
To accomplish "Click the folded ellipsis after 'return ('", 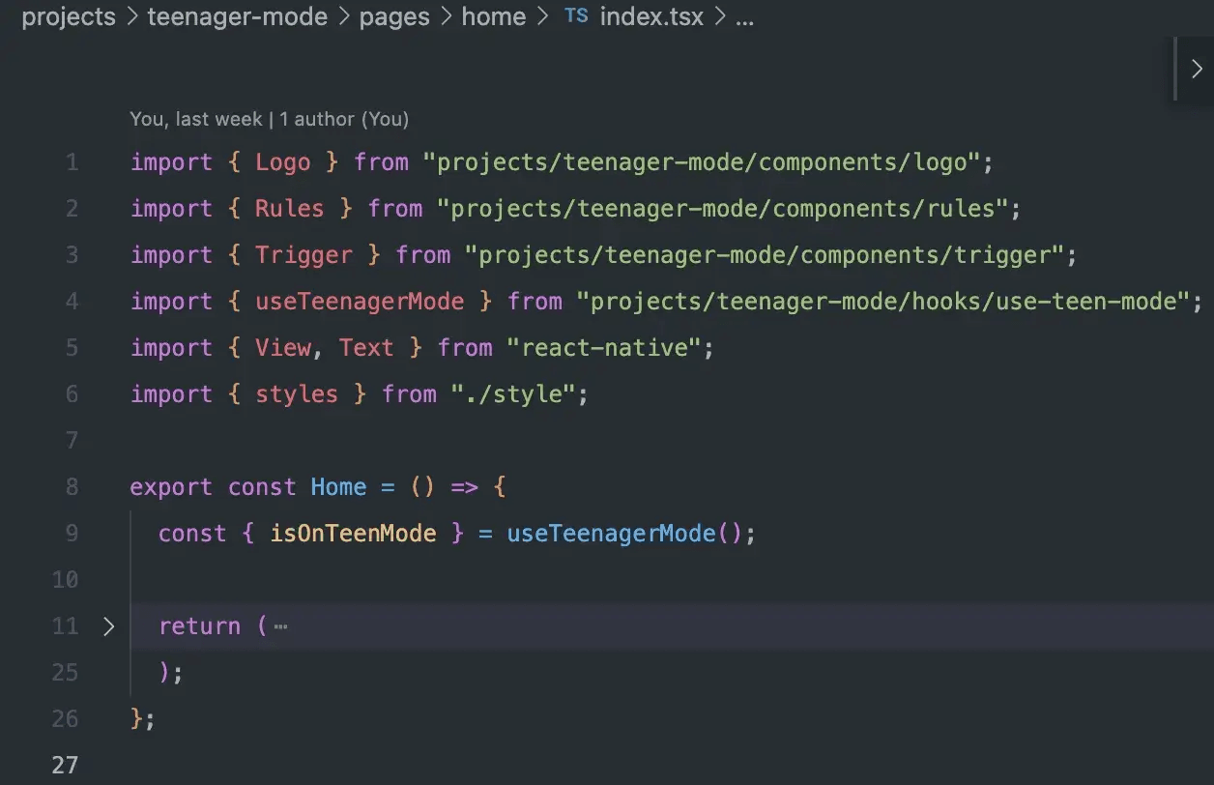I will (280, 626).
